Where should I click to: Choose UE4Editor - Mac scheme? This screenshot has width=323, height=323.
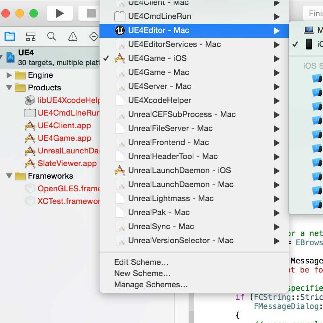point(194,30)
